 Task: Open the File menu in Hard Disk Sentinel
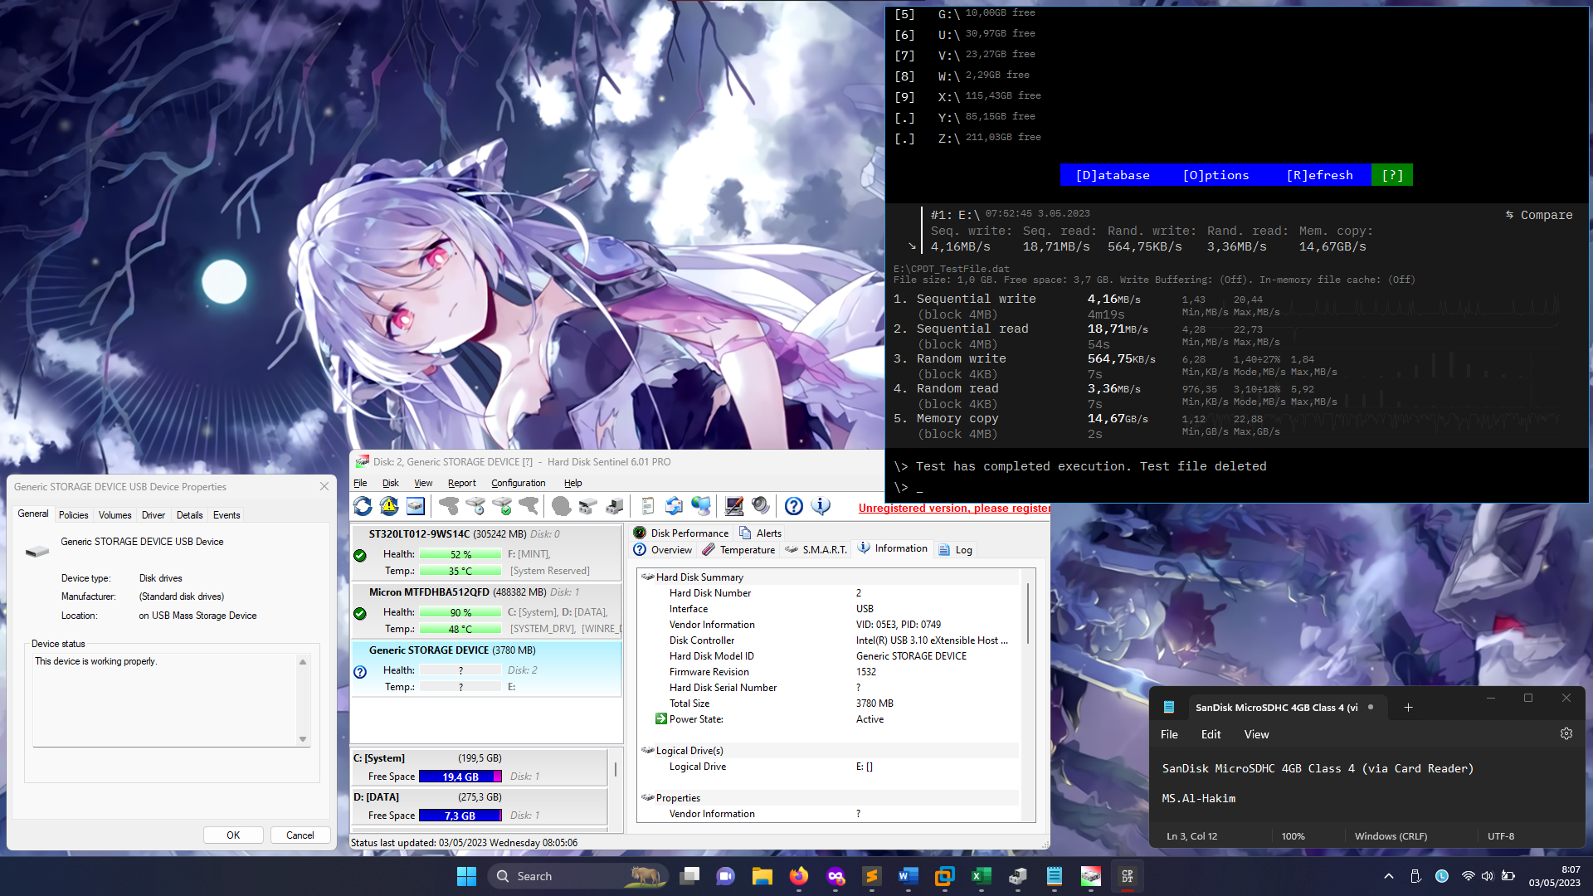click(x=360, y=483)
